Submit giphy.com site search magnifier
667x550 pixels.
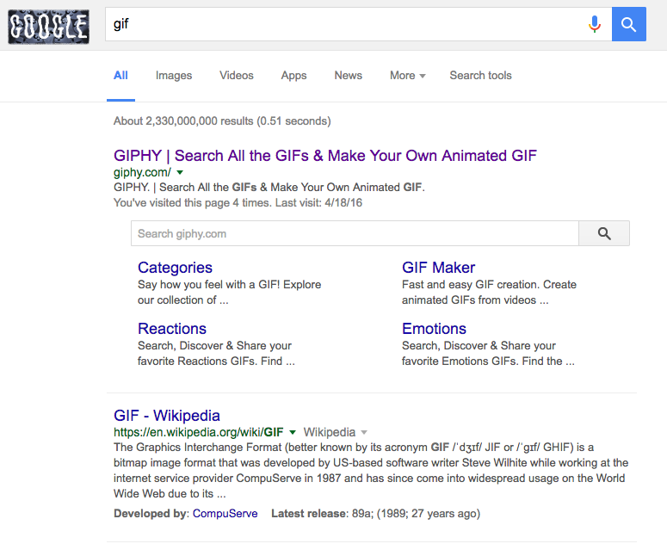tap(604, 233)
